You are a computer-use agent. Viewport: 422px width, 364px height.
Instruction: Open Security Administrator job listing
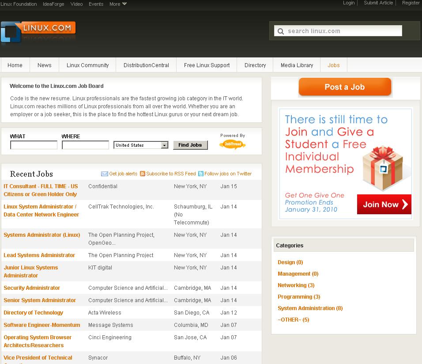click(32, 288)
